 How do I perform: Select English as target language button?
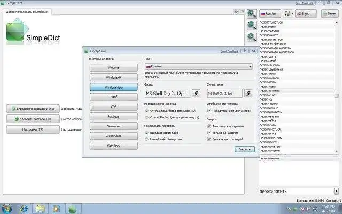click(306, 13)
